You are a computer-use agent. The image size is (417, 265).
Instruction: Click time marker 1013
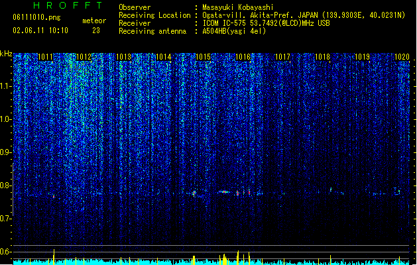[x=124, y=57]
